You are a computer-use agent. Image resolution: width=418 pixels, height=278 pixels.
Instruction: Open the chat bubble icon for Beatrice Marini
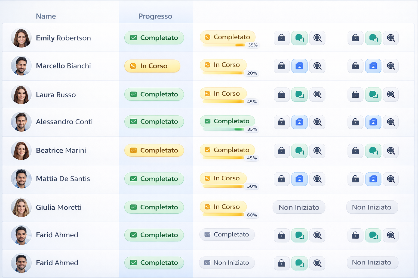click(299, 151)
